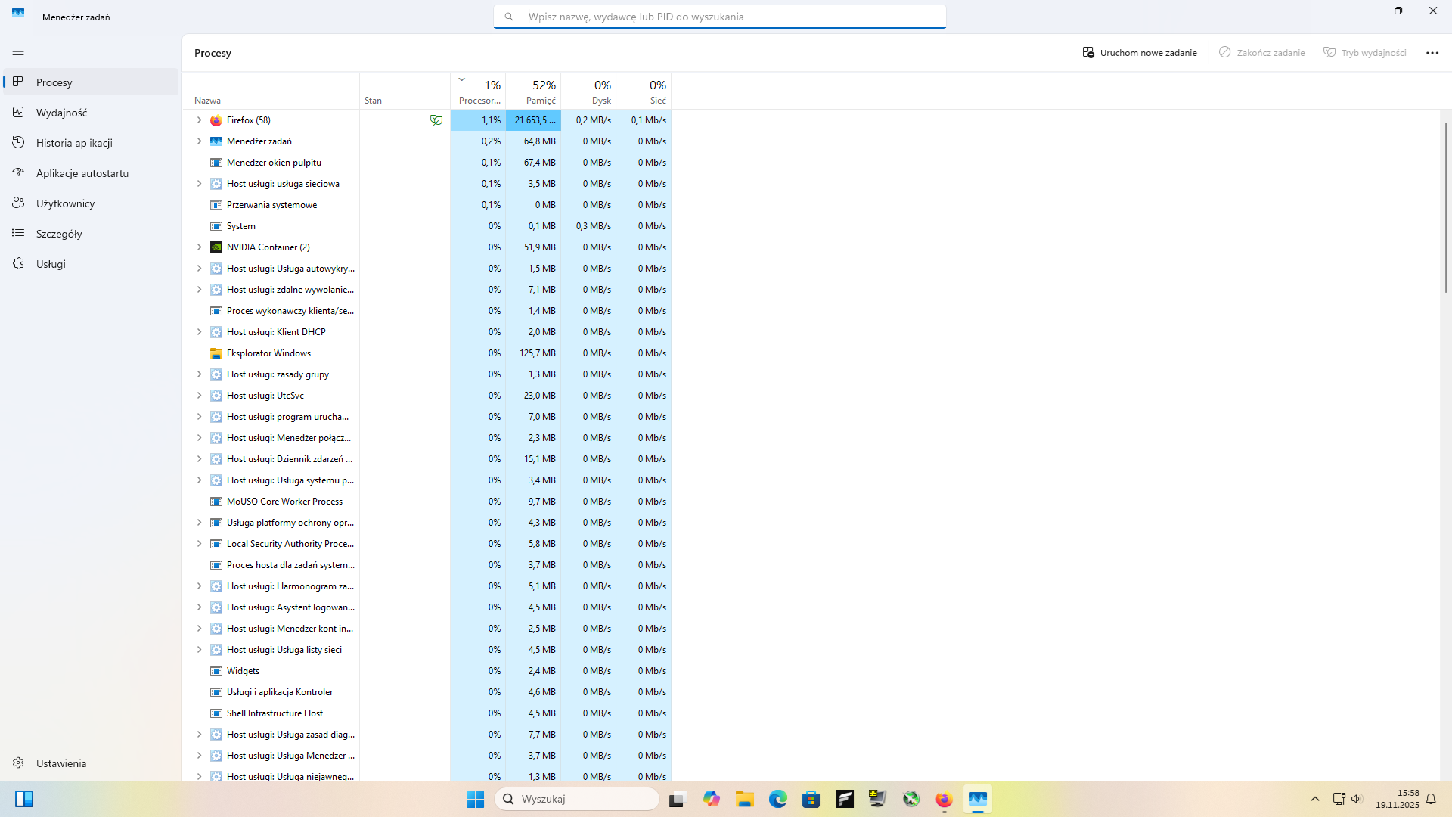The height and width of the screenshot is (817, 1452).
Task: Expand the NVIDIA Container (2) group
Action: [x=199, y=247]
